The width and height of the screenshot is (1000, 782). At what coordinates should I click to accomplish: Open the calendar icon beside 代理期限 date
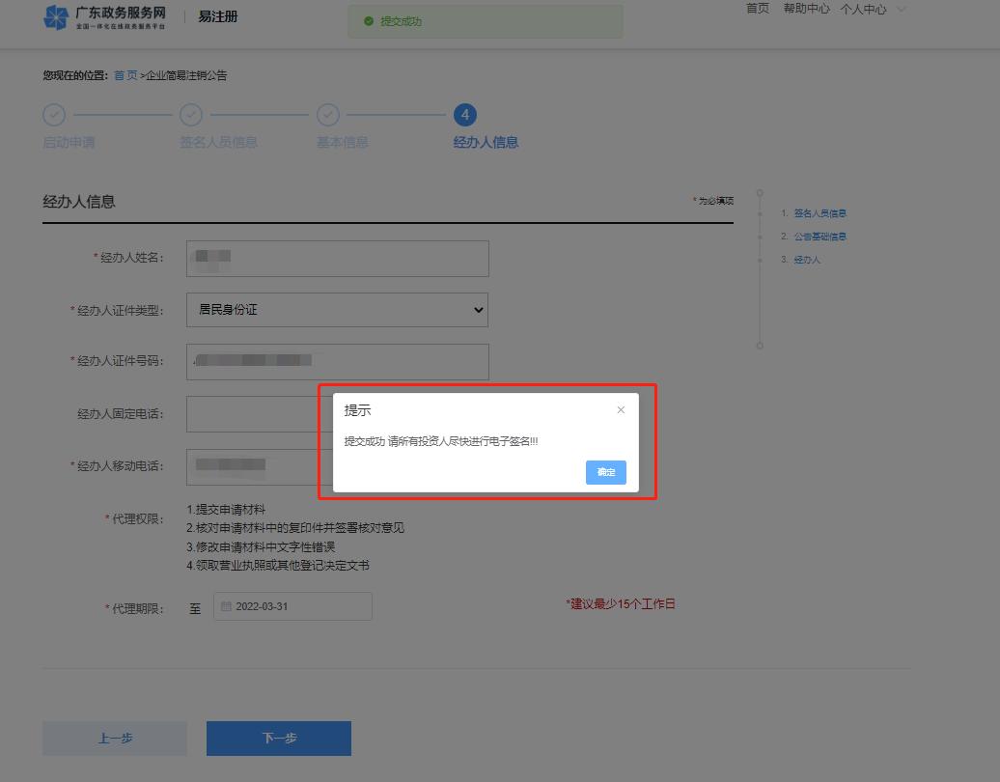[225, 605]
